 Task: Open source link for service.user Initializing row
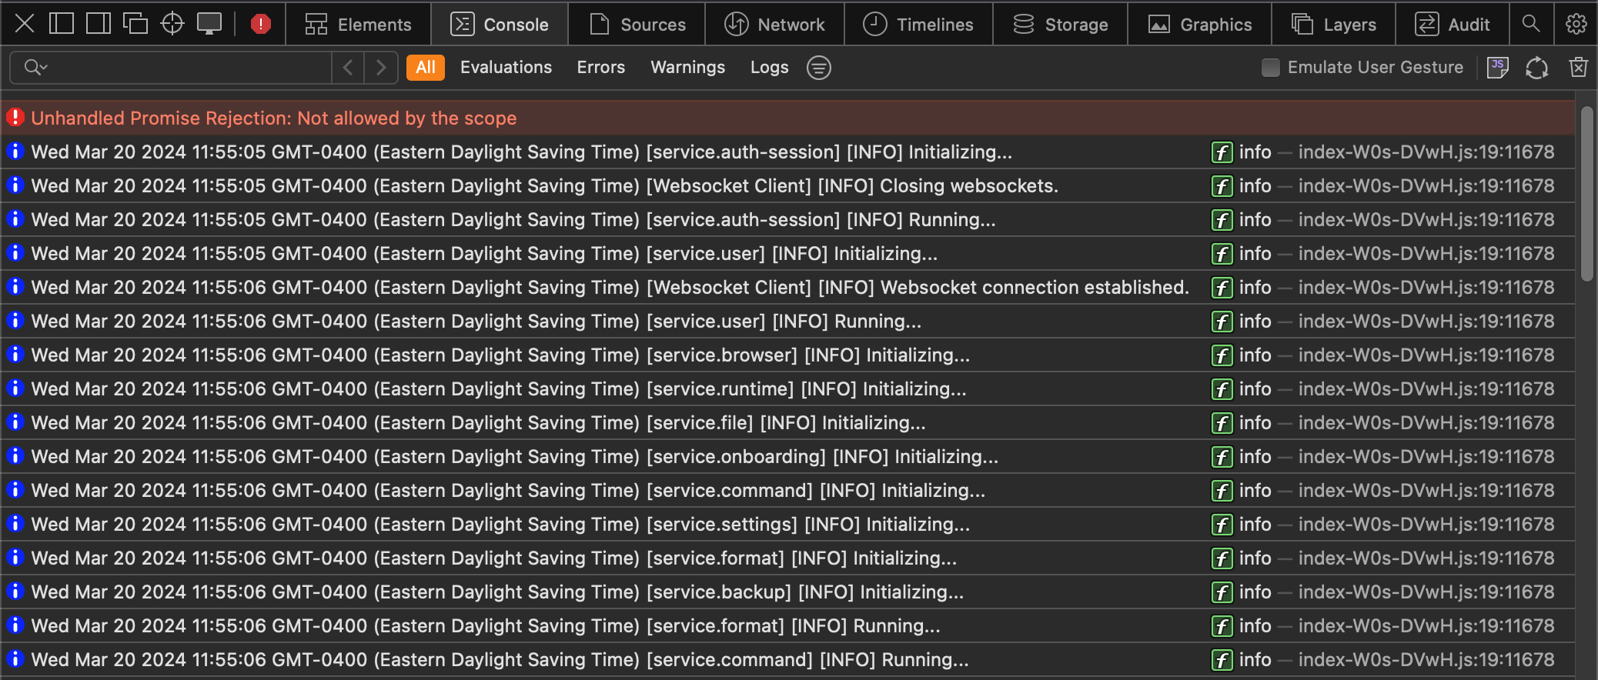click(x=1426, y=253)
